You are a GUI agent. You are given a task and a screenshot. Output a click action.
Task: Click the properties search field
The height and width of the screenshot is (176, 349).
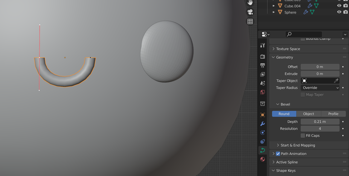pos(304,34)
